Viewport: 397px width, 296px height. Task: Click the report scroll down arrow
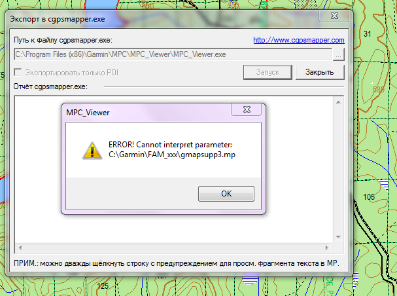click(338, 237)
